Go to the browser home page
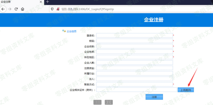This screenshot has height=105, width=213. coord(23,9)
